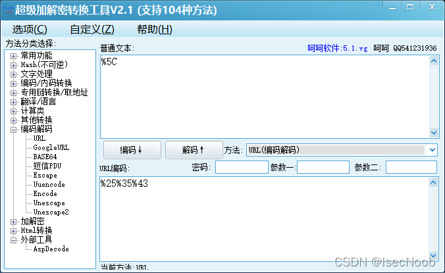This screenshot has height=273, width=445.
Task: Select the 文字处理 category label
Action: (x=36, y=74)
